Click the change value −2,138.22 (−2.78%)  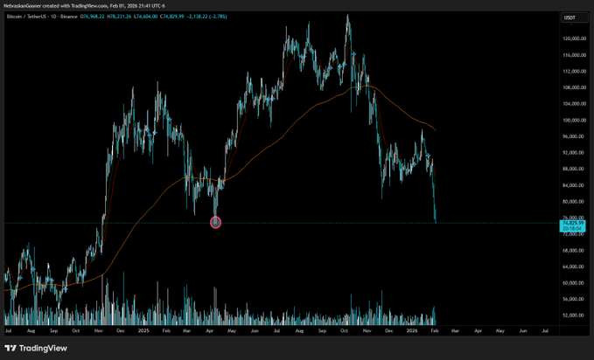click(206, 17)
